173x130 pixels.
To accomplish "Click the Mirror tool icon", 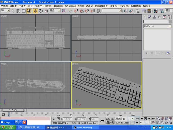I will tap(126, 11).
